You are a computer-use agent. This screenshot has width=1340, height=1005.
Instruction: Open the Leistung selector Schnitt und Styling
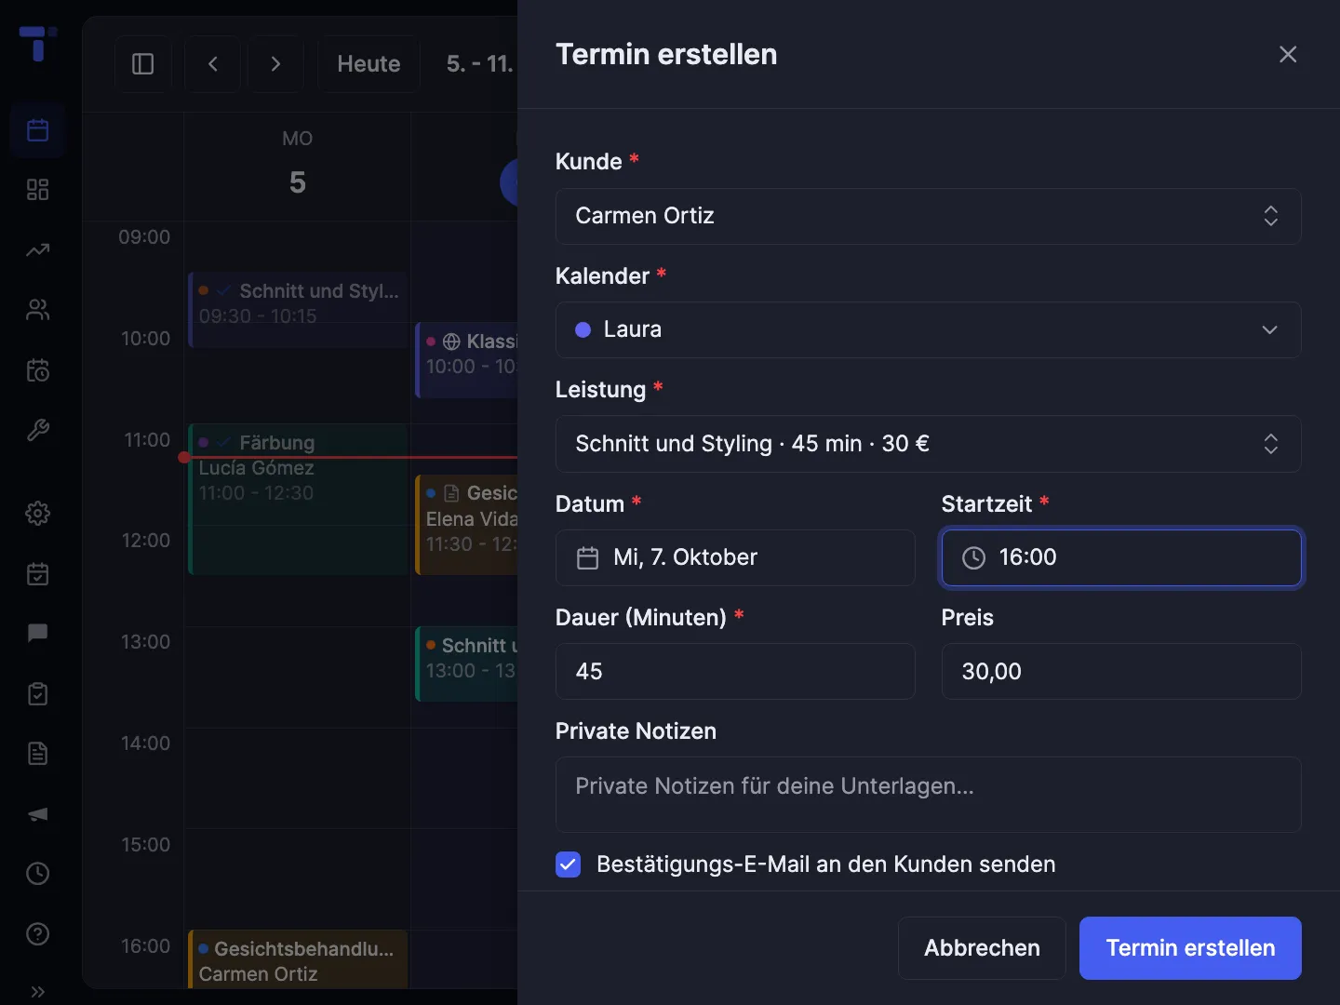928,444
